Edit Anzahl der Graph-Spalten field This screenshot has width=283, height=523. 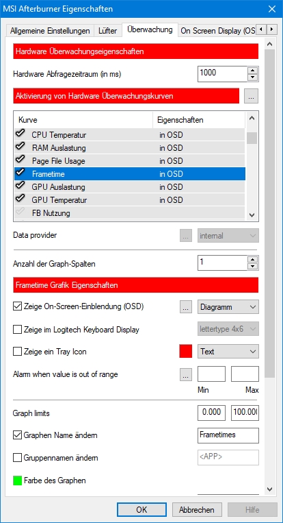coord(222,263)
